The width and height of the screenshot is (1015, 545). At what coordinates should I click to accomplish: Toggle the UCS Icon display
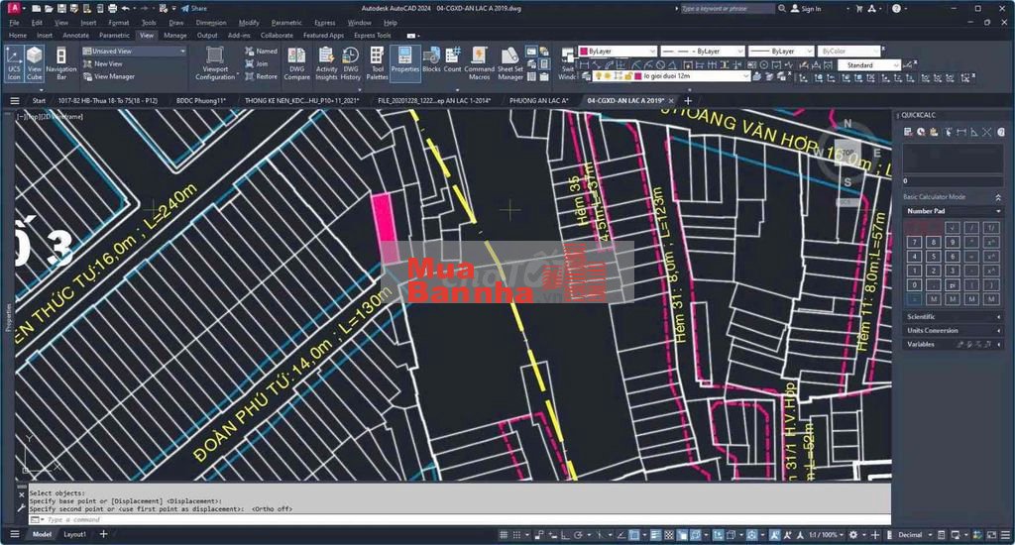(x=13, y=62)
